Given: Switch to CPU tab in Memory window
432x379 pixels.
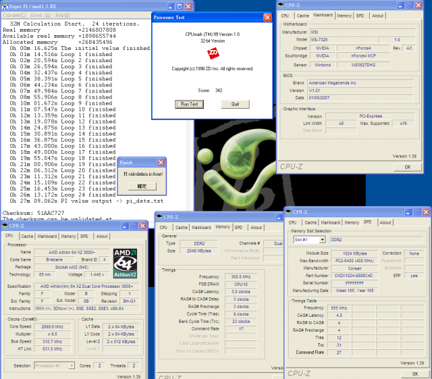Looking at the screenshot, I should pos(163,227).
